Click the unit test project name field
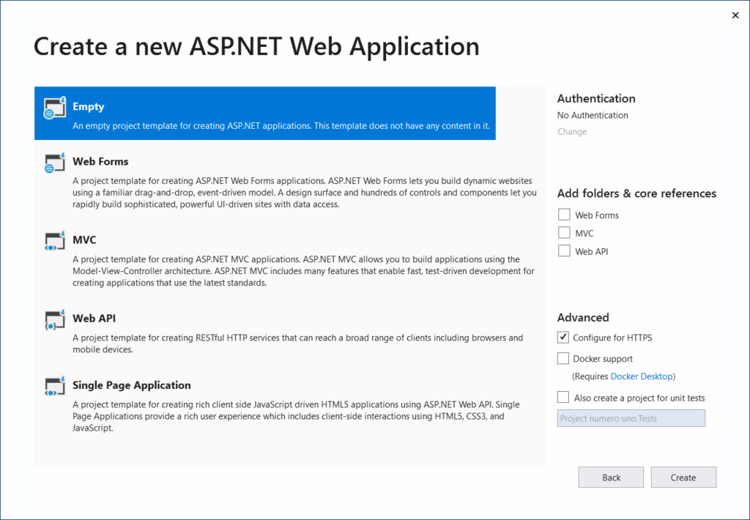 pyautogui.click(x=631, y=418)
